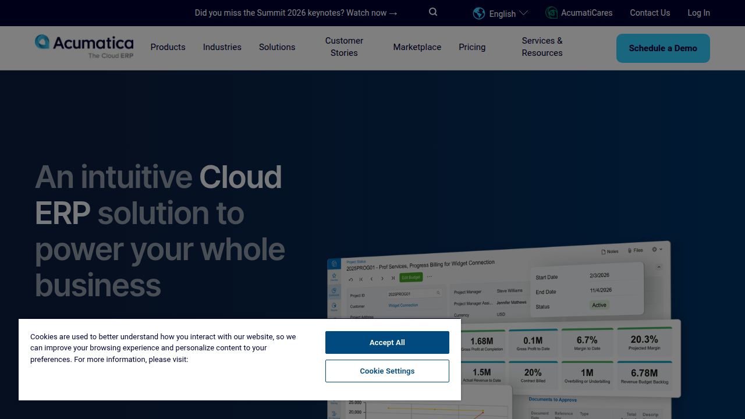The height and width of the screenshot is (419, 745).
Task: Click the first-record icon in preview toolbar
Action: (x=361, y=279)
